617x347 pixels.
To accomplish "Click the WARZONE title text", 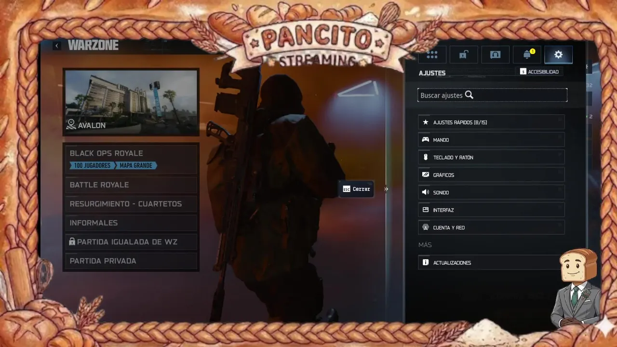I will pos(93,46).
